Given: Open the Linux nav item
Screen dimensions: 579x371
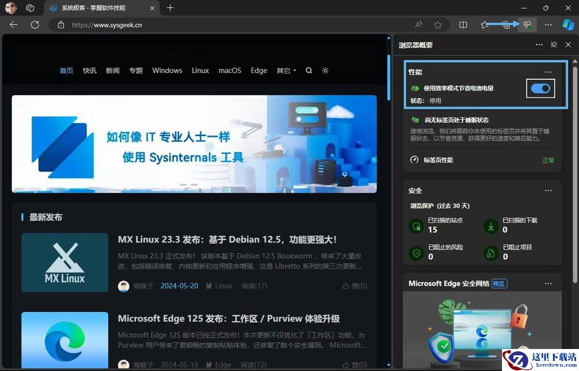Looking at the screenshot, I should [x=200, y=71].
